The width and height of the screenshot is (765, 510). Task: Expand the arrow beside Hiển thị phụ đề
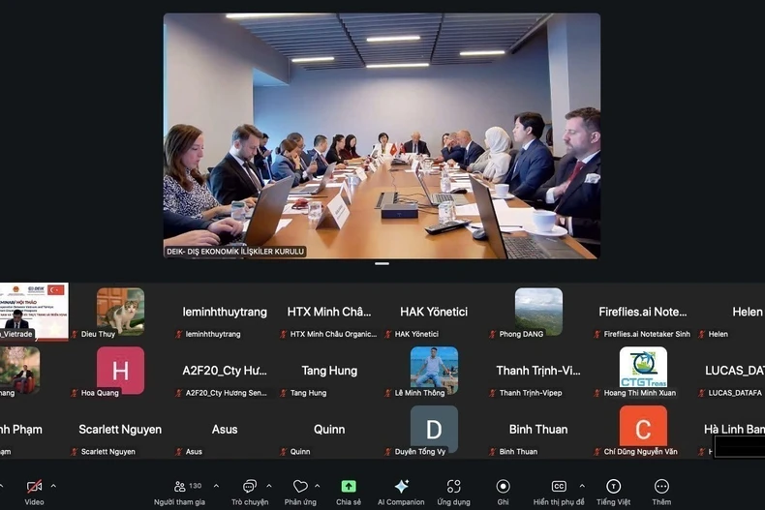(581, 486)
